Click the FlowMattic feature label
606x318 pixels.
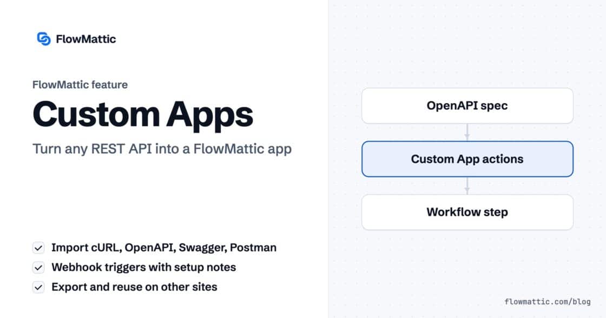[80, 84]
